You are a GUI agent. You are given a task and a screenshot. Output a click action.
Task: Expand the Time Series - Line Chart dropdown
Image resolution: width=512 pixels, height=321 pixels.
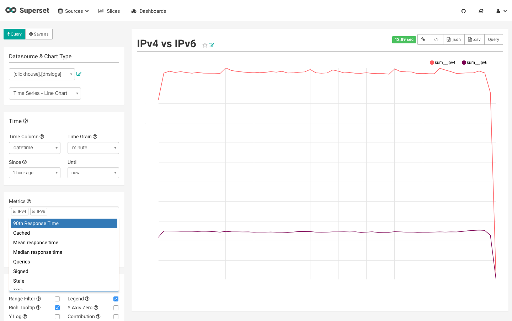click(45, 93)
